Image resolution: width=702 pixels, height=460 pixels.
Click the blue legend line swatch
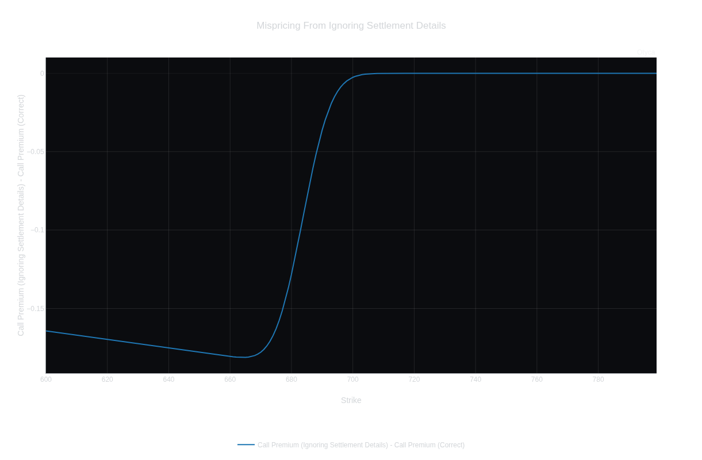246,445
